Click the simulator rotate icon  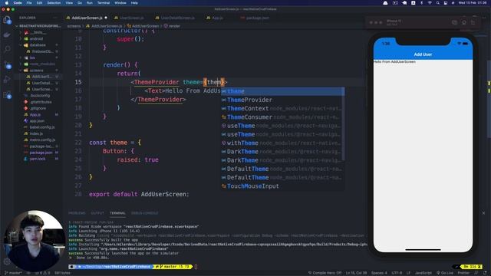click(473, 22)
